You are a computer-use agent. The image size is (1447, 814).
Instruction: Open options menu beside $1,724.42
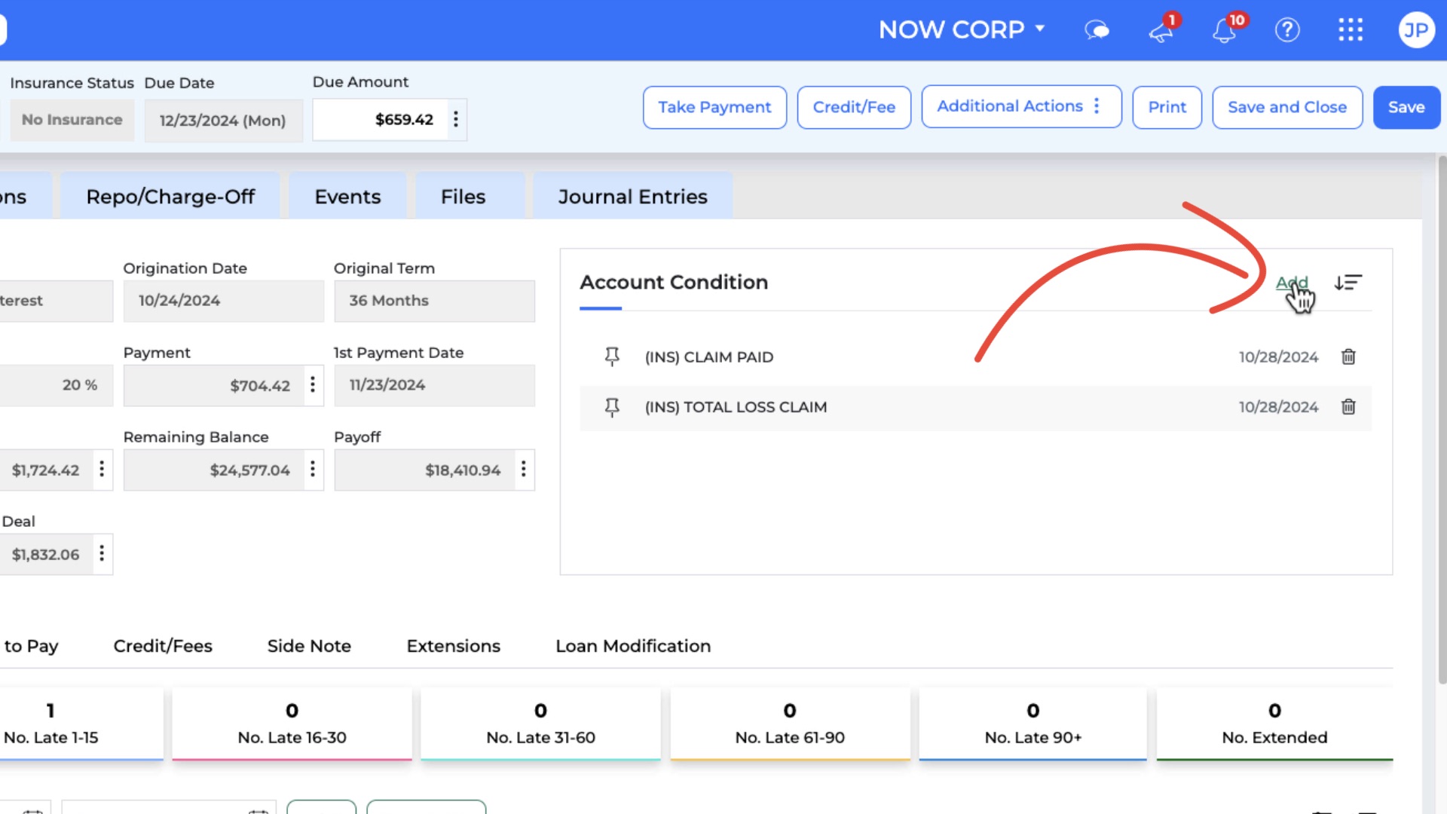102,470
